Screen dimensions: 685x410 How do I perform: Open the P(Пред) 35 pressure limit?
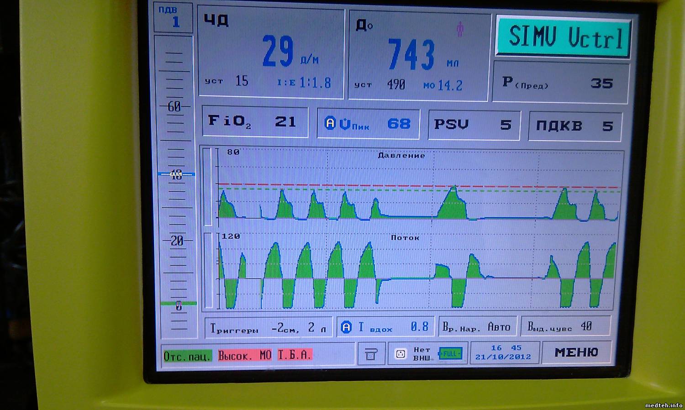561,83
